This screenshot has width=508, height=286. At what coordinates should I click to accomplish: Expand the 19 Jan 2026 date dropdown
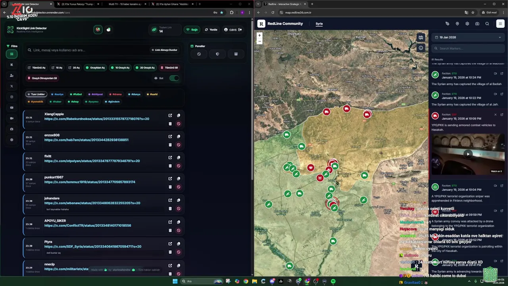tap(468, 37)
